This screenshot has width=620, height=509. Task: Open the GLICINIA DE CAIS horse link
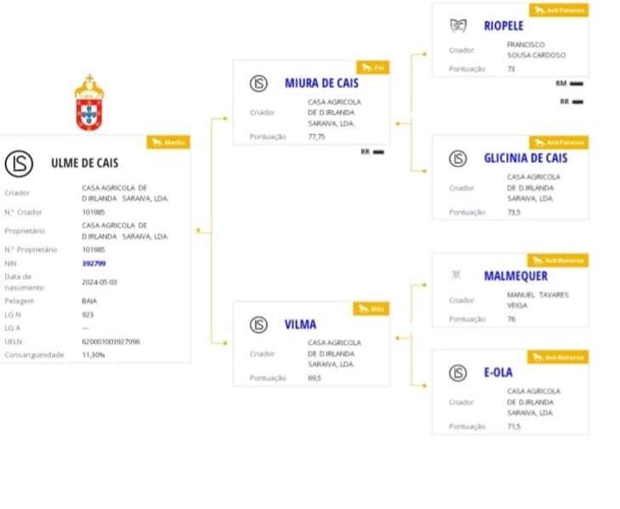[x=526, y=159]
